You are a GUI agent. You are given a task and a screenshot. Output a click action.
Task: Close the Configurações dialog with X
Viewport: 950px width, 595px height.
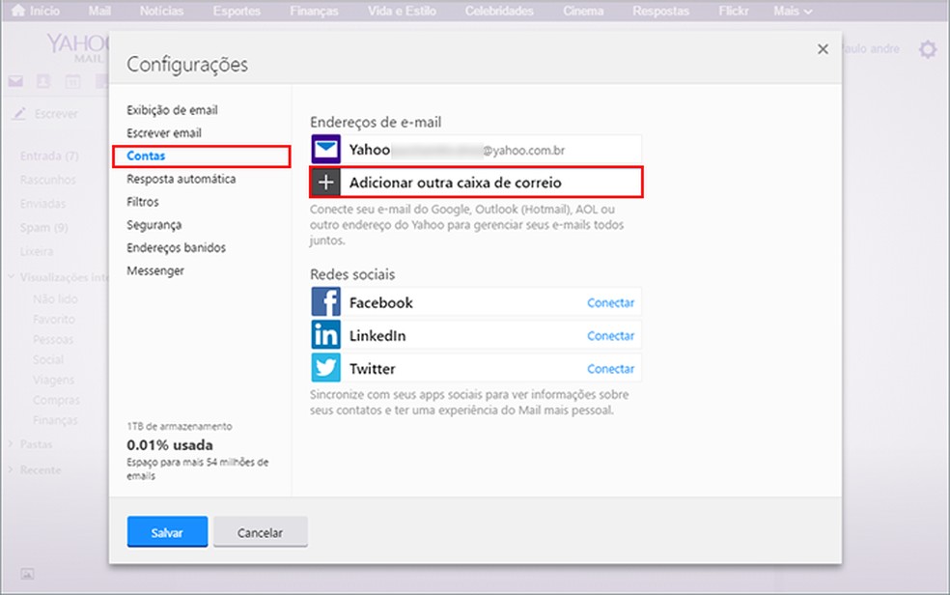[x=823, y=49]
